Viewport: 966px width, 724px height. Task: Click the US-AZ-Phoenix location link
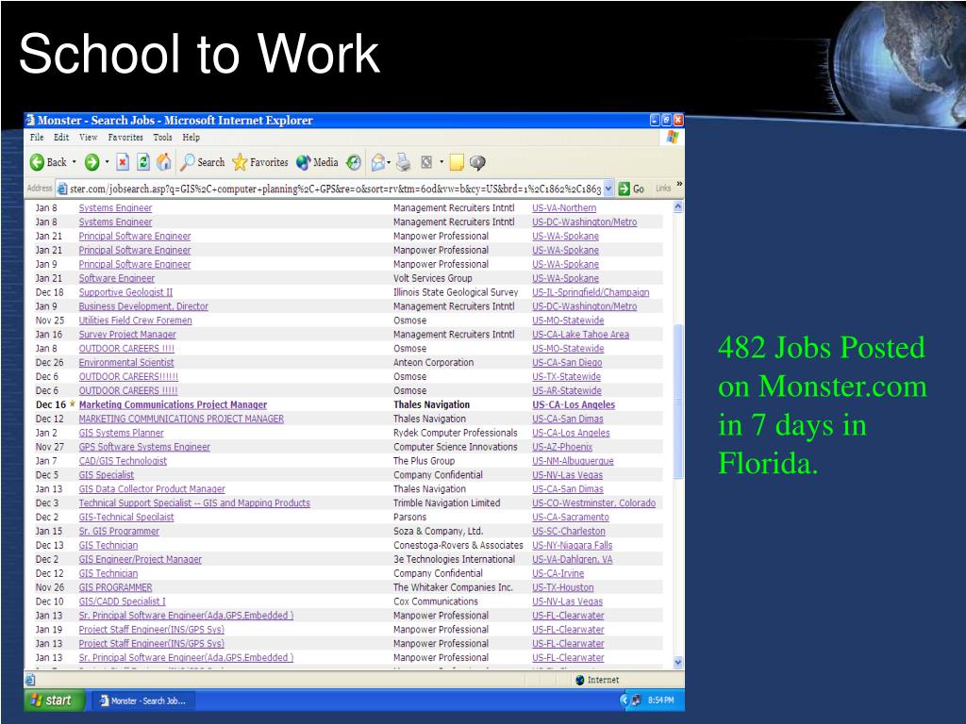point(562,447)
